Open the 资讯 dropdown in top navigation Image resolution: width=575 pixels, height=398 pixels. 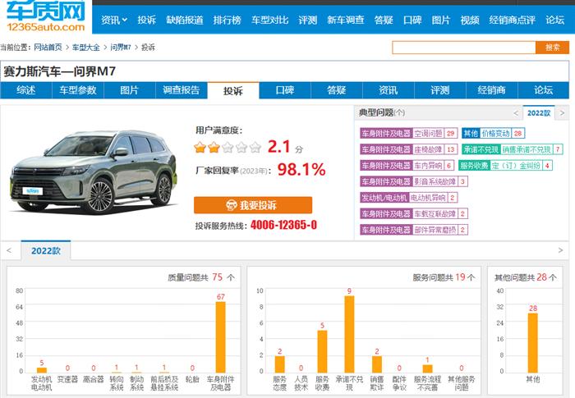(114, 20)
